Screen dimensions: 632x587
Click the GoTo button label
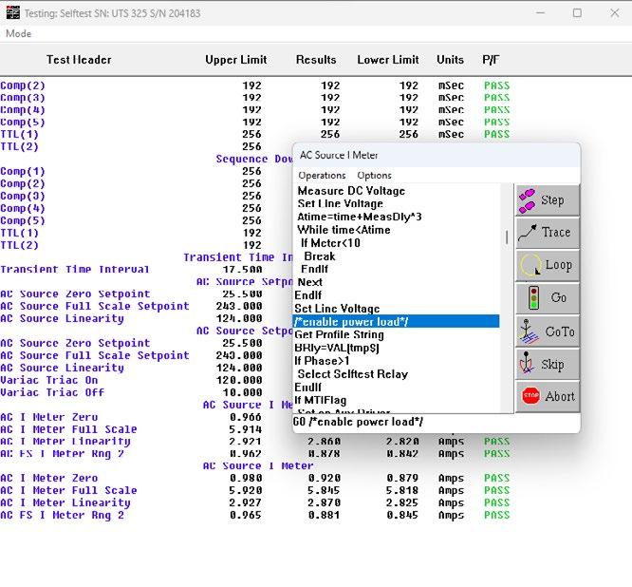(x=560, y=331)
